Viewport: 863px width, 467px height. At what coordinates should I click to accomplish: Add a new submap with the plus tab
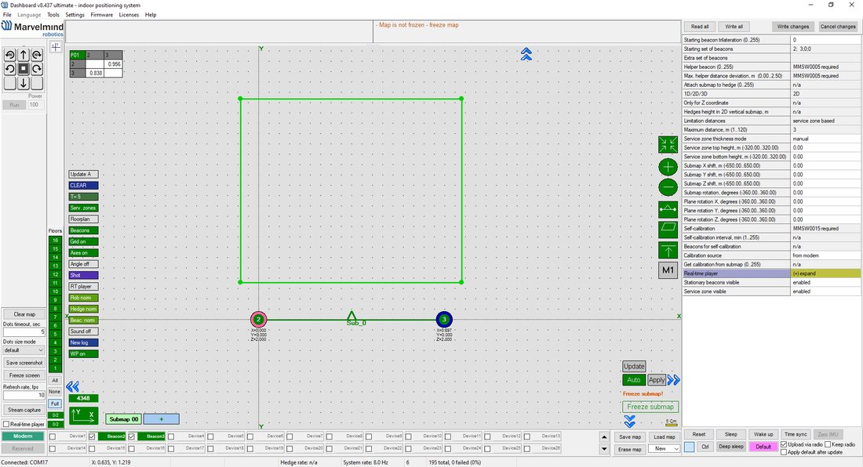(162, 419)
